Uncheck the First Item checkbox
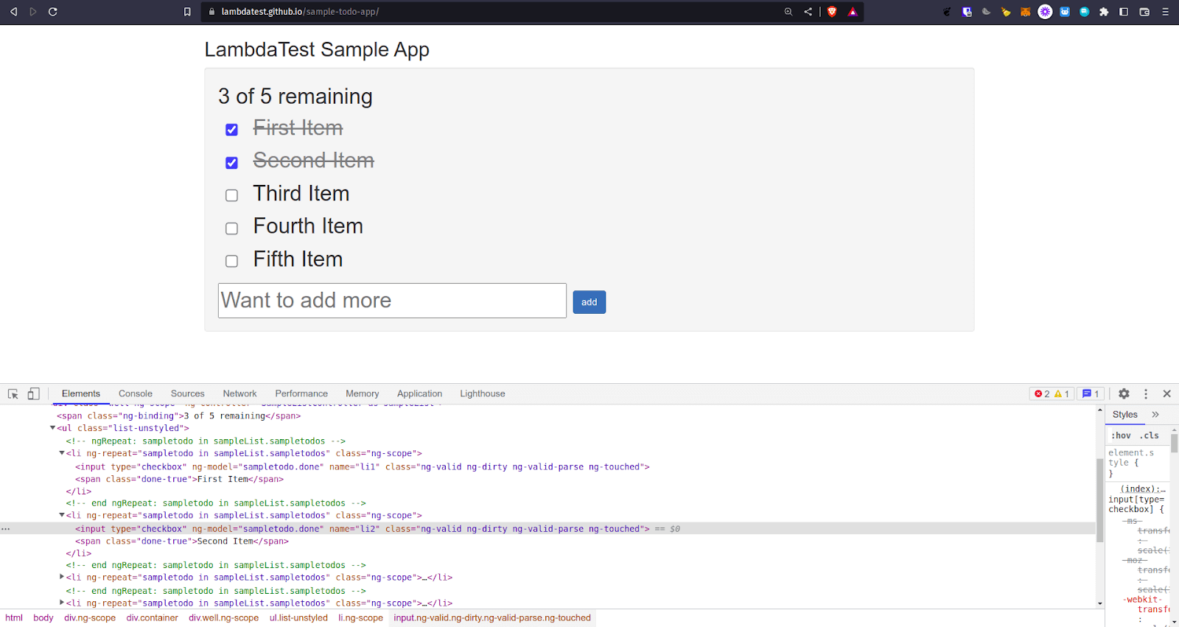The image size is (1179, 627). coord(231,130)
